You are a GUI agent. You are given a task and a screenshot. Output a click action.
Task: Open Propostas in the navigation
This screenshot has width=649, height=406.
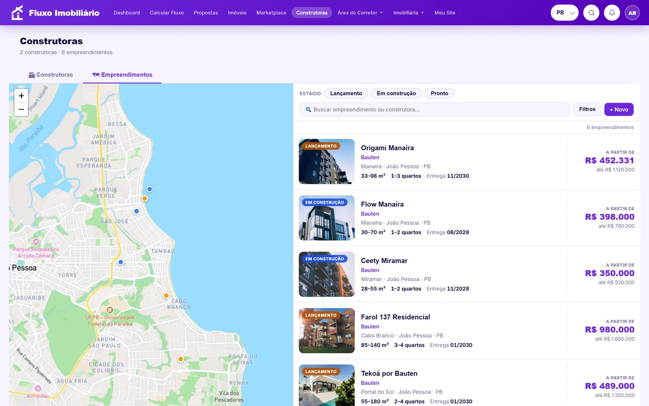(206, 13)
